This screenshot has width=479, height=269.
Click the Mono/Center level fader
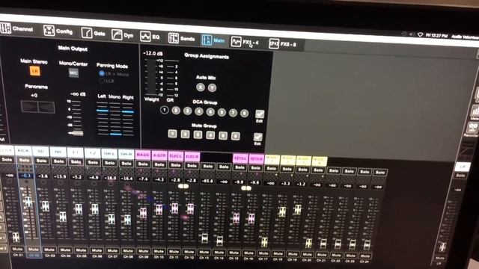(x=76, y=133)
